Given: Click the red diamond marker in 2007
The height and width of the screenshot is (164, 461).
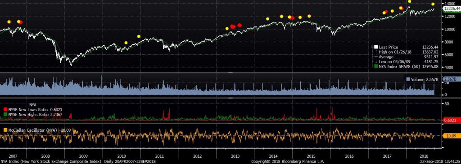Looking at the screenshot, I should pos(21,22).
